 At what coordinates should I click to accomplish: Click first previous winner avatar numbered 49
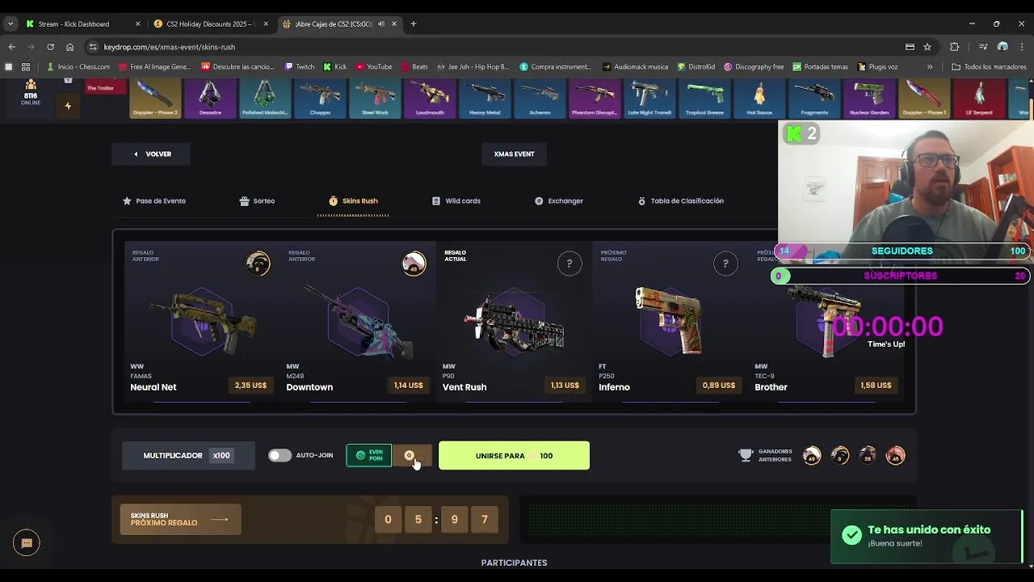click(x=812, y=456)
